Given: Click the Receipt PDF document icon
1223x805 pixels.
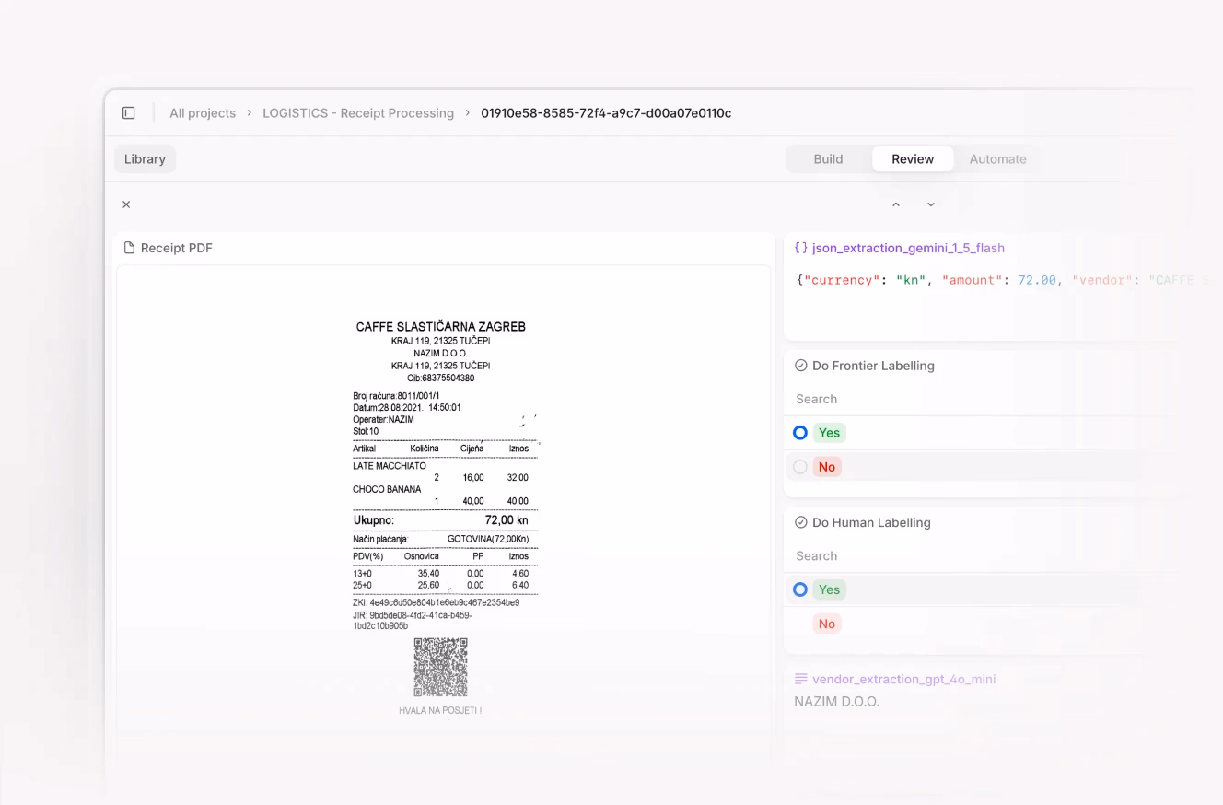Looking at the screenshot, I should tap(130, 248).
